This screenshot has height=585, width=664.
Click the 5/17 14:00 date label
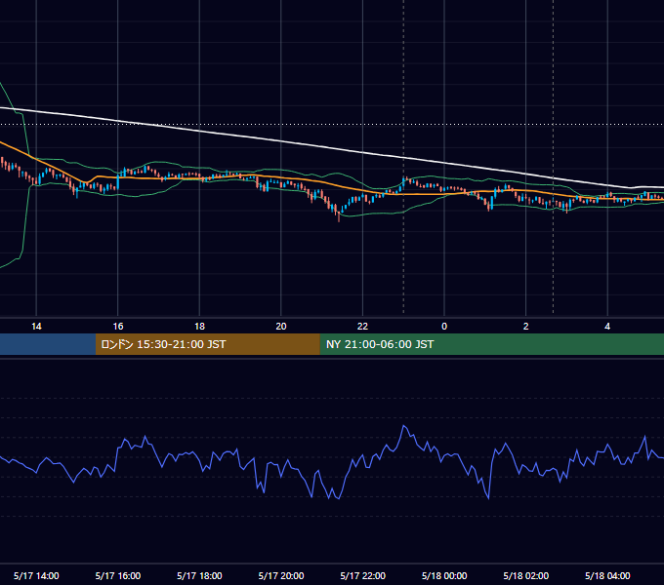coord(36,575)
